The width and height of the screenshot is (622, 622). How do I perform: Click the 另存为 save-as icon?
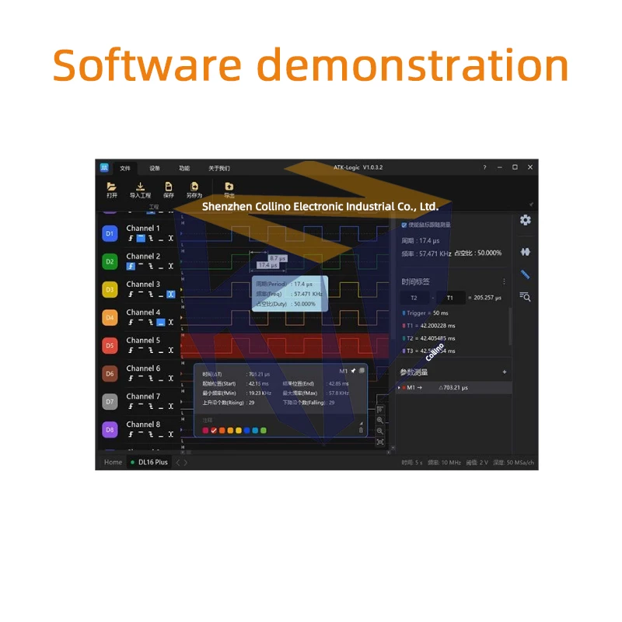pyautogui.click(x=194, y=190)
